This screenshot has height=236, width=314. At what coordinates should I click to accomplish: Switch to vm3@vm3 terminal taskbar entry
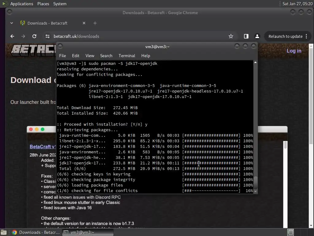(x=88, y=232)
